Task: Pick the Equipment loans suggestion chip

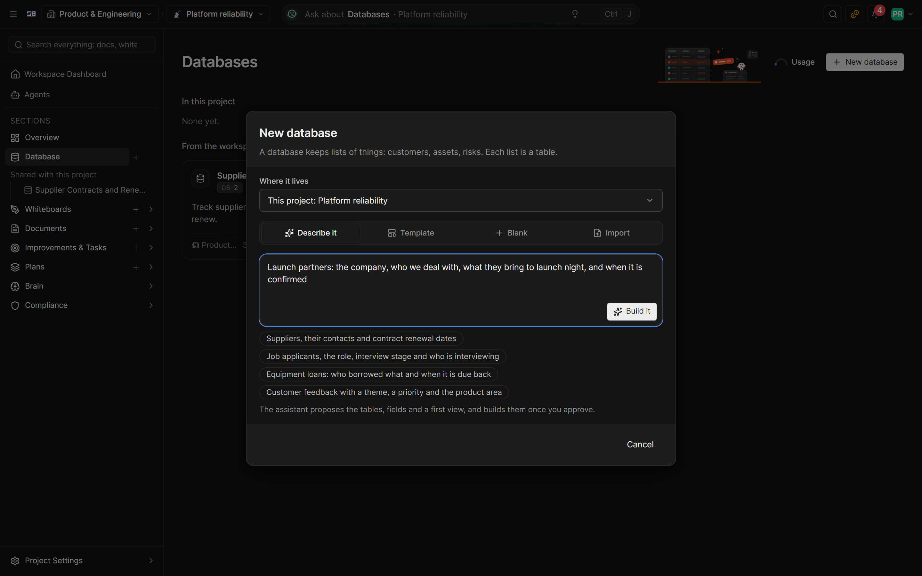Action: (379, 374)
